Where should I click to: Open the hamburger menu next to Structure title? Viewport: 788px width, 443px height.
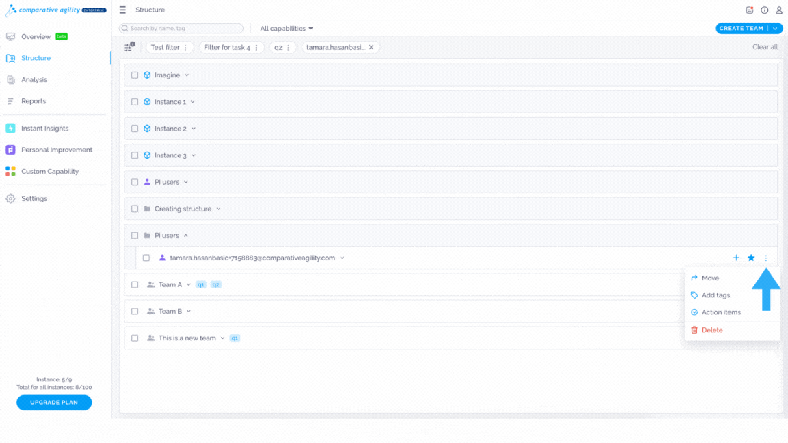[x=122, y=10]
